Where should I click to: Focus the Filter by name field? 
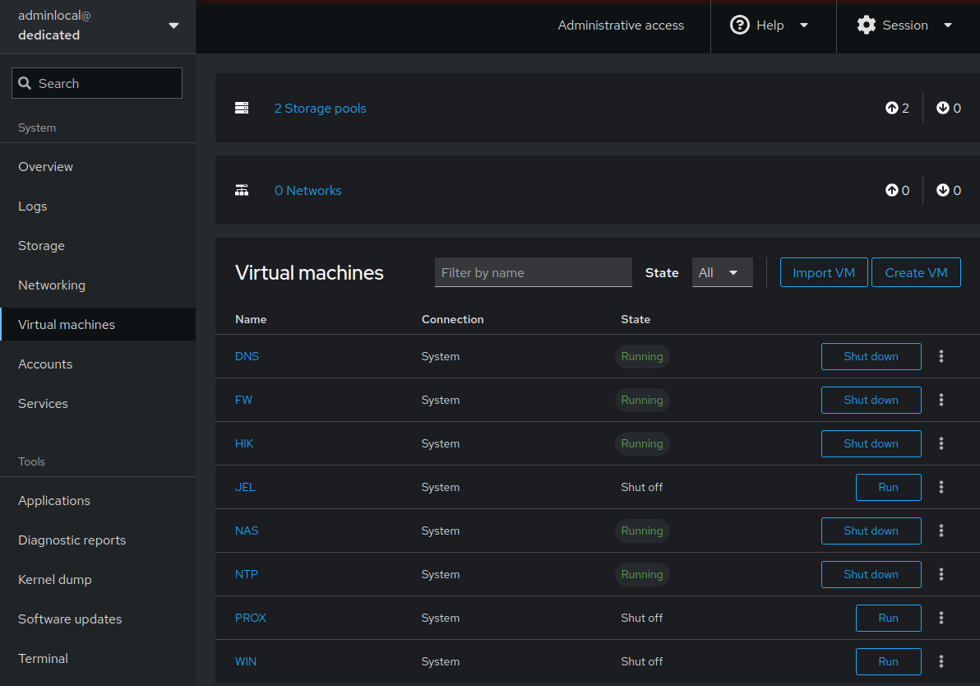click(x=533, y=273)
